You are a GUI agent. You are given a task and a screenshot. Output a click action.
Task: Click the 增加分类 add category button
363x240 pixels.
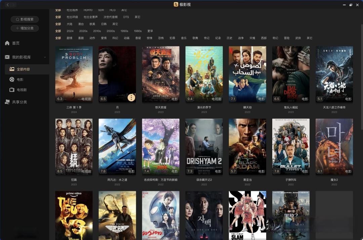(x=25, y=28)
